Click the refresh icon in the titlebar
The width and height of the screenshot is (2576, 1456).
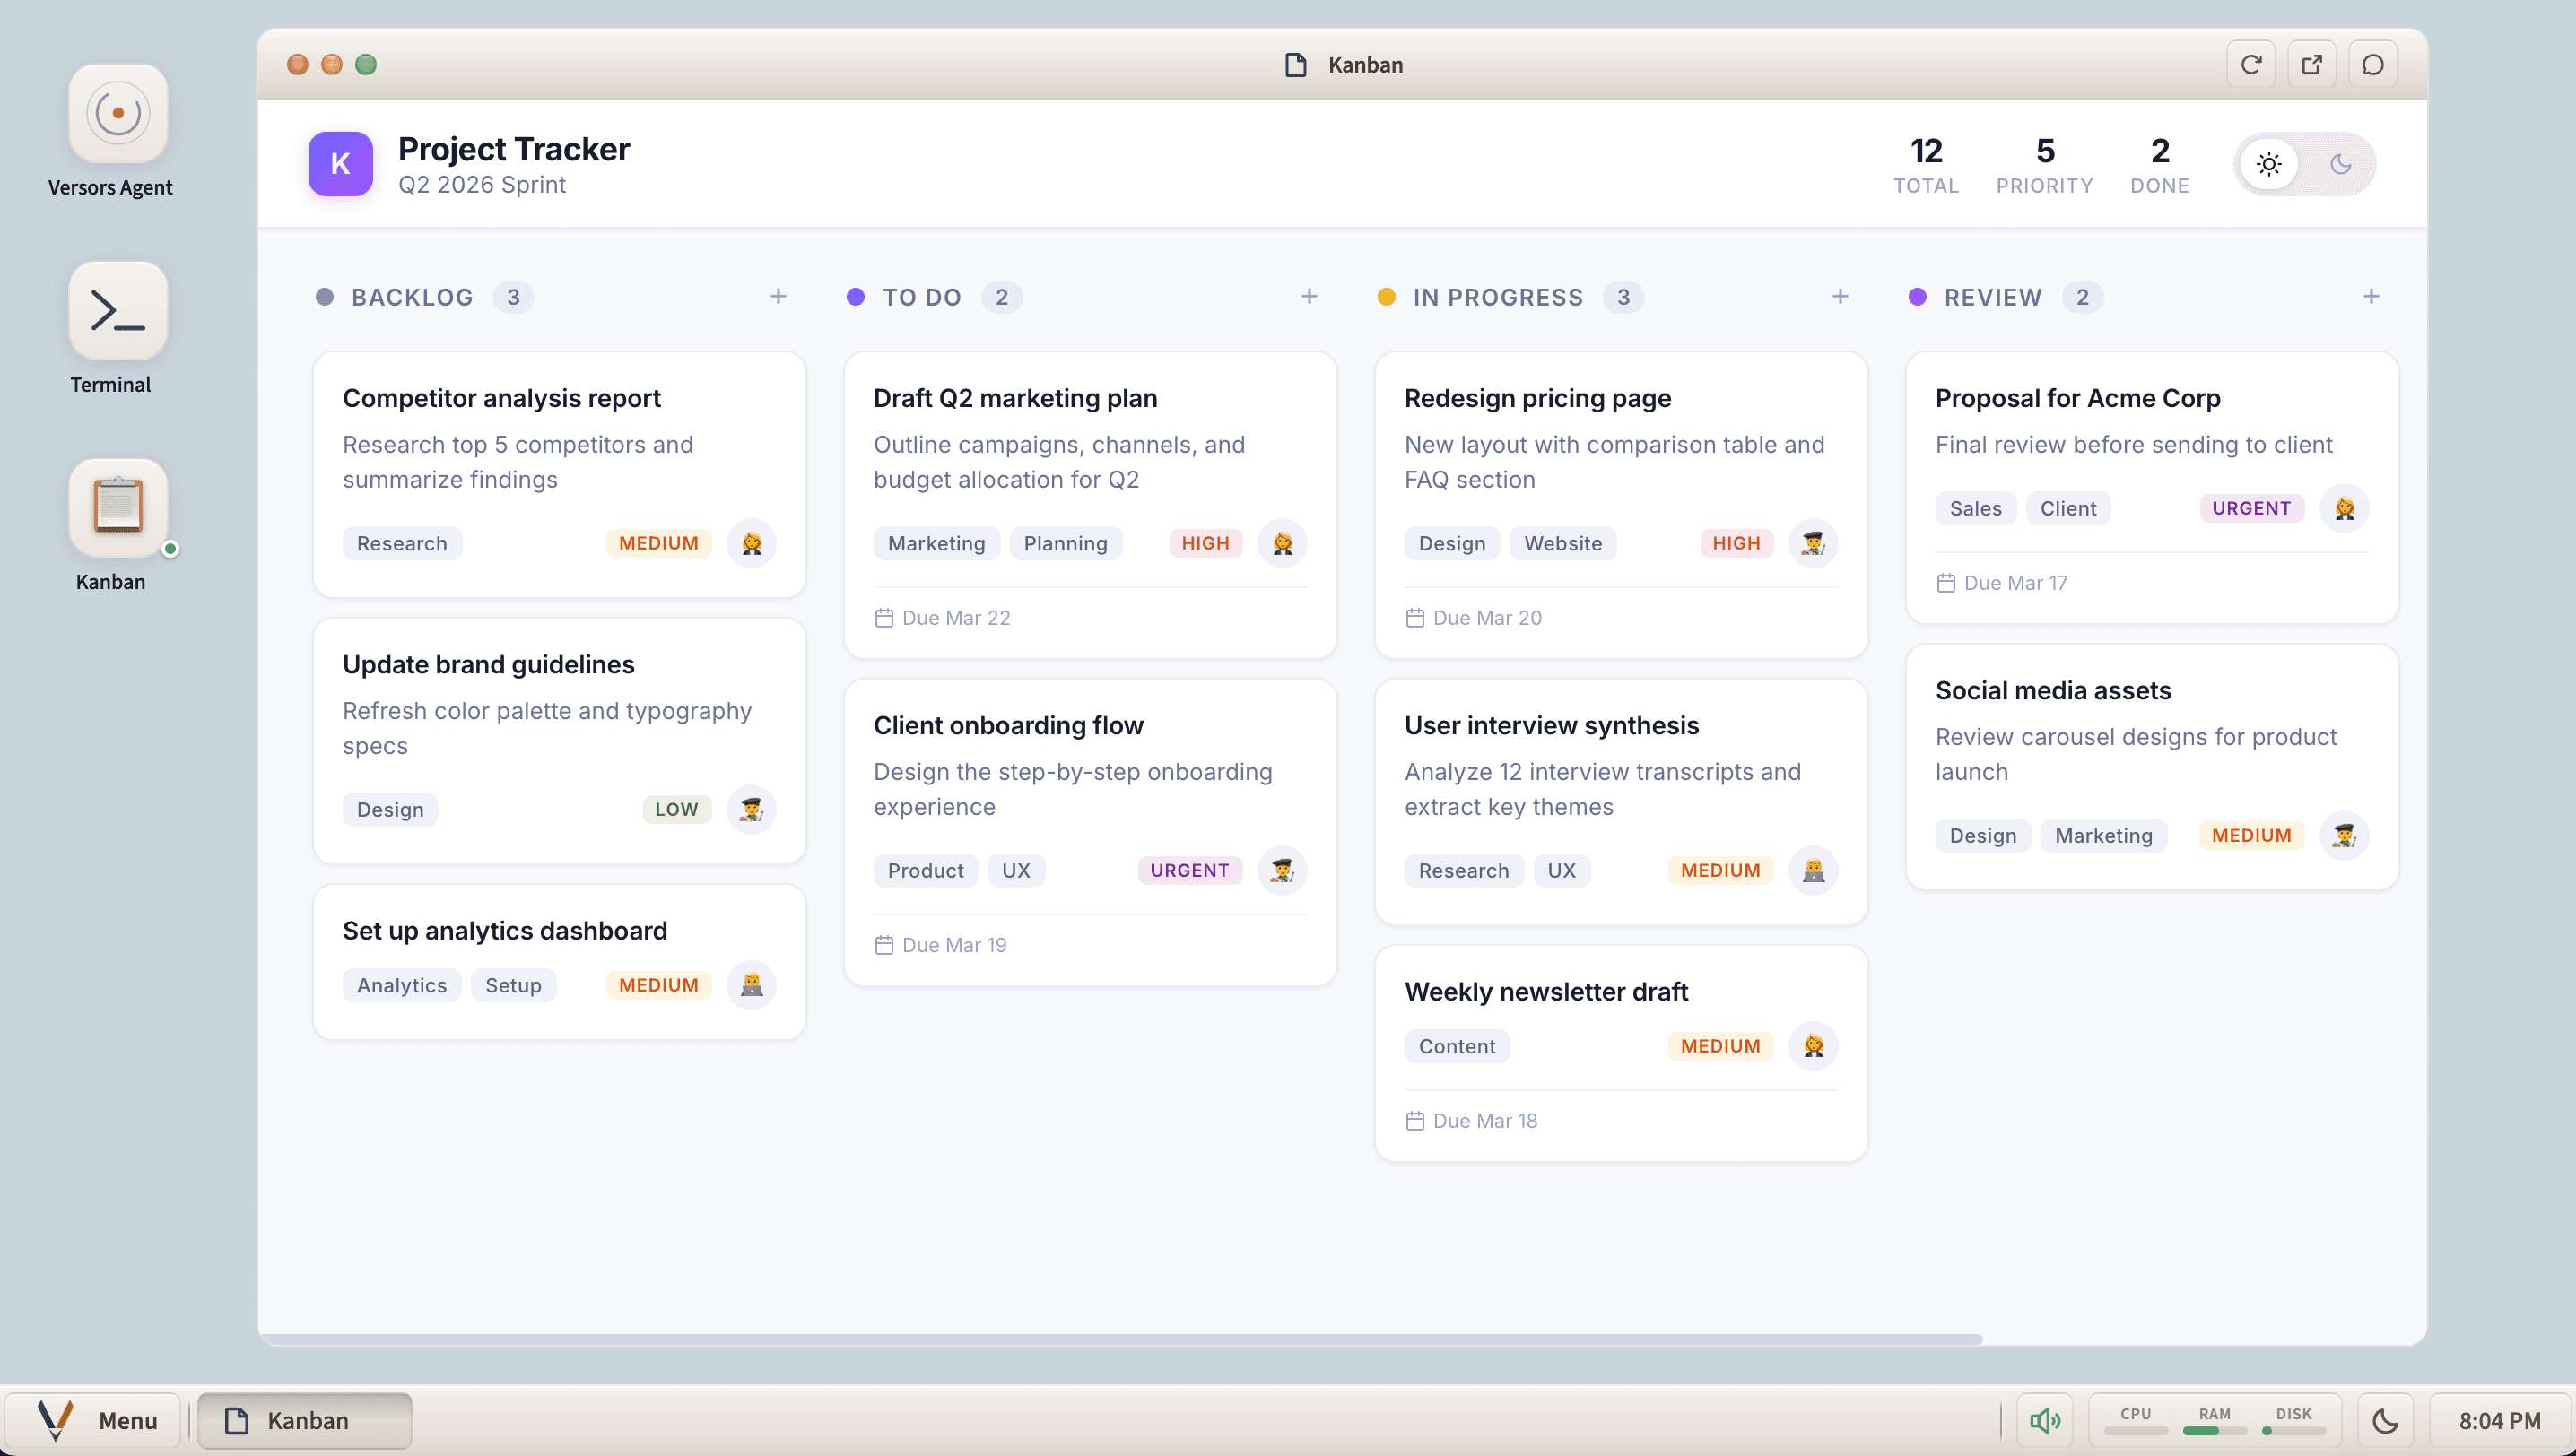point(2251,64)
